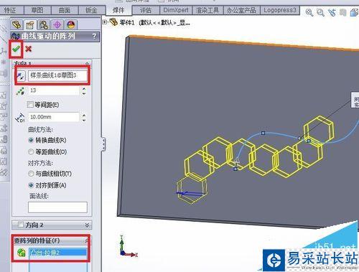This screenshot has width=359, height=272.
Task: Select the 对齐到源(A) radio button
Action: pyautogui.click(x=31, y=185)
